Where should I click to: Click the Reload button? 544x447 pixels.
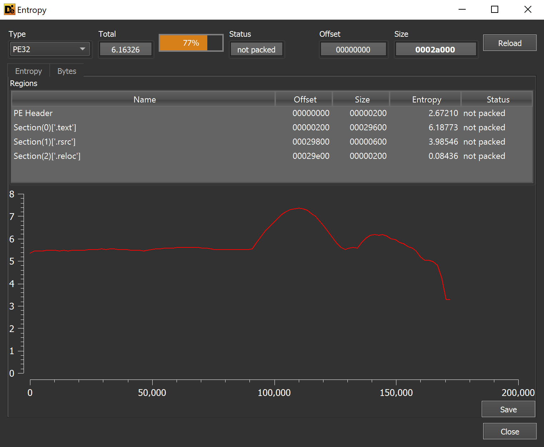click(x=510, y=43)
